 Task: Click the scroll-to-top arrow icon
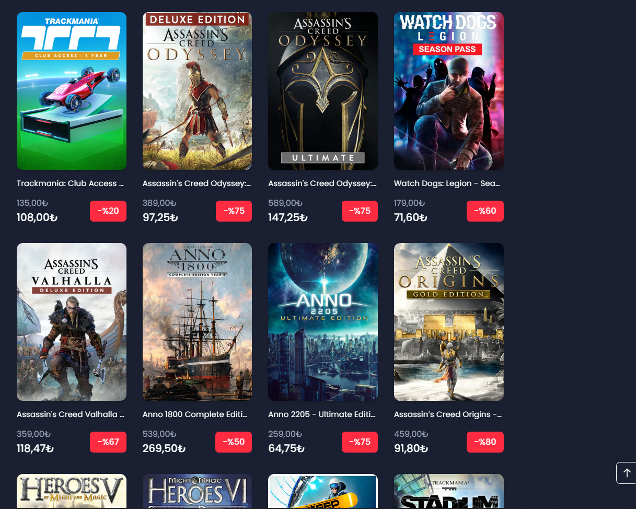coord(626,473)
